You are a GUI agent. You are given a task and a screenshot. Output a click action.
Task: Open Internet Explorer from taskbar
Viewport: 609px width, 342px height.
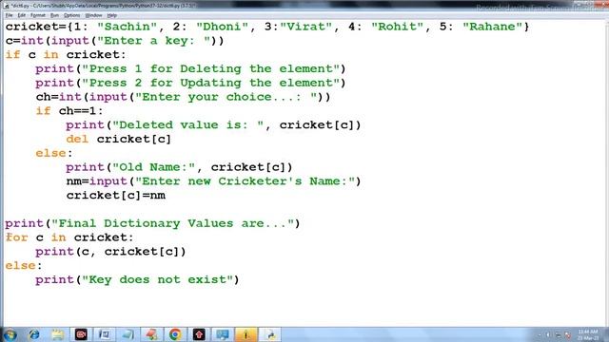pos(34,334)
